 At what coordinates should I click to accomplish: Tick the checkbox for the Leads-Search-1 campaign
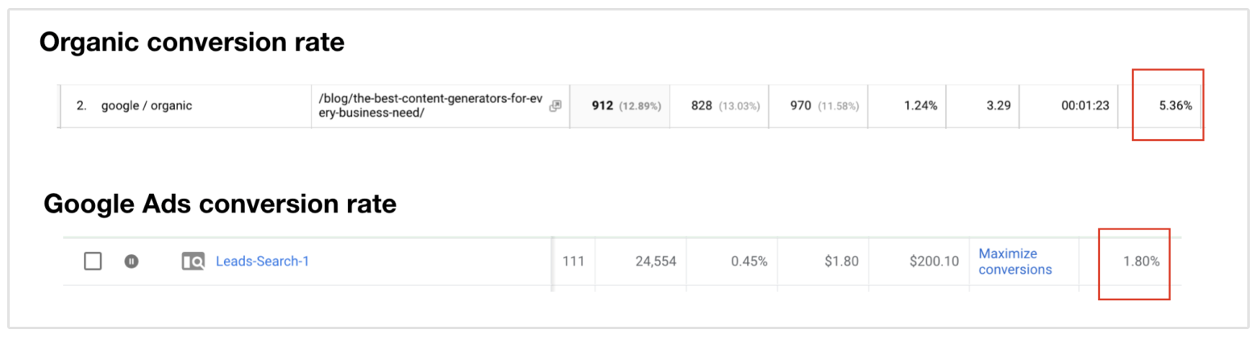(x=93, y=261)
